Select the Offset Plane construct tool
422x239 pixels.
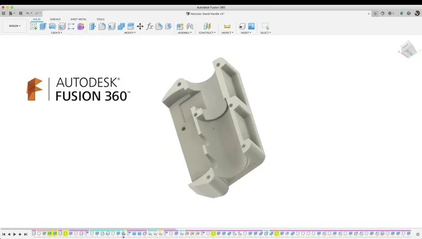coord(207,26)
